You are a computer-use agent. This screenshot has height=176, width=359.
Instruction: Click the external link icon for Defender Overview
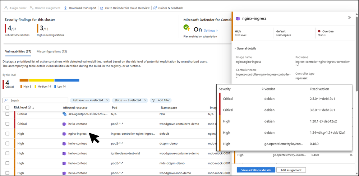pos(102,8)
